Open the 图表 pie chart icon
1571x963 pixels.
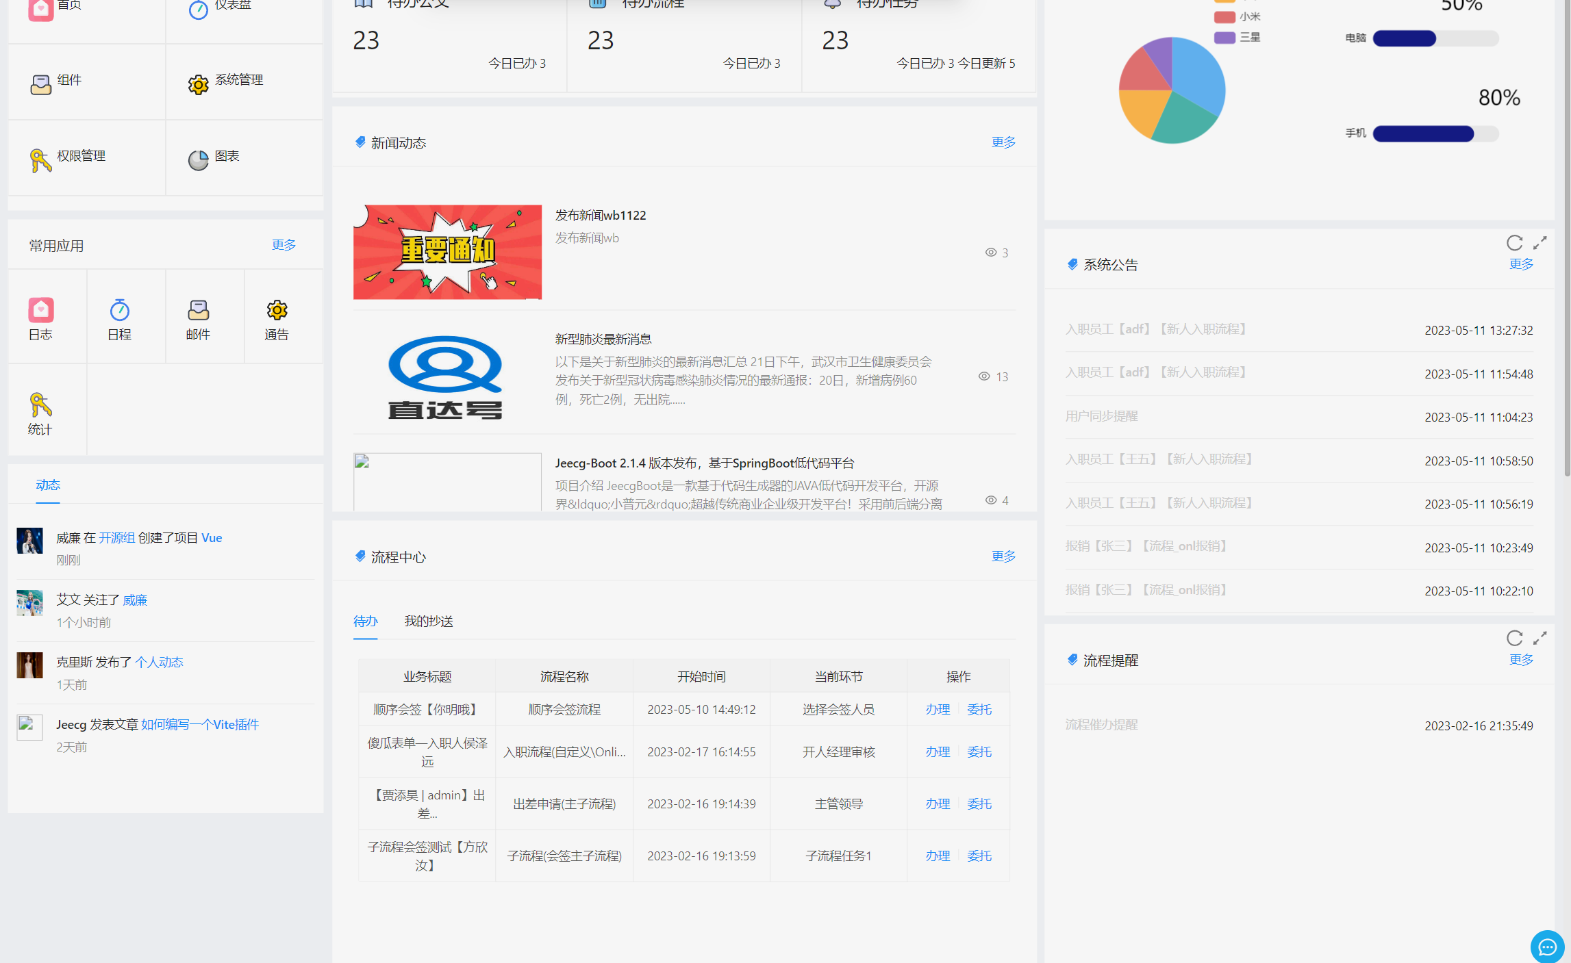click(198, 160)
